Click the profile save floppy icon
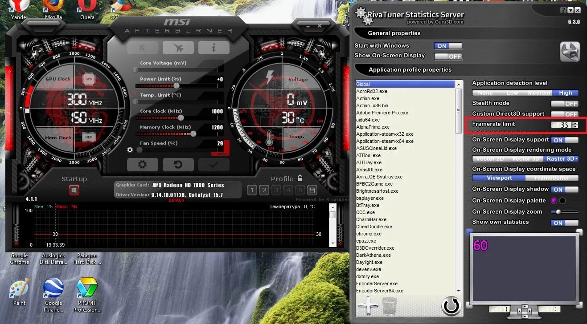Viewport: 587px width, 324px height. [x=312, y=190]
